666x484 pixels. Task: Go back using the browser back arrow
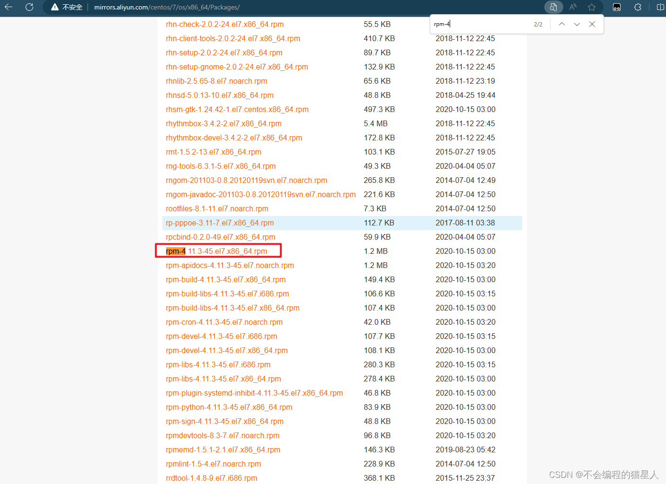point(9,7)
